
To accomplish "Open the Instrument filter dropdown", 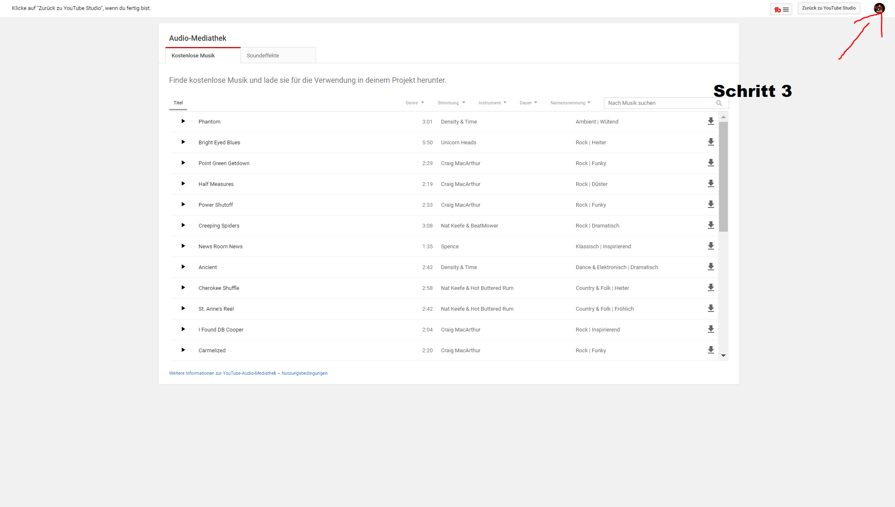I will click(492, 103).
